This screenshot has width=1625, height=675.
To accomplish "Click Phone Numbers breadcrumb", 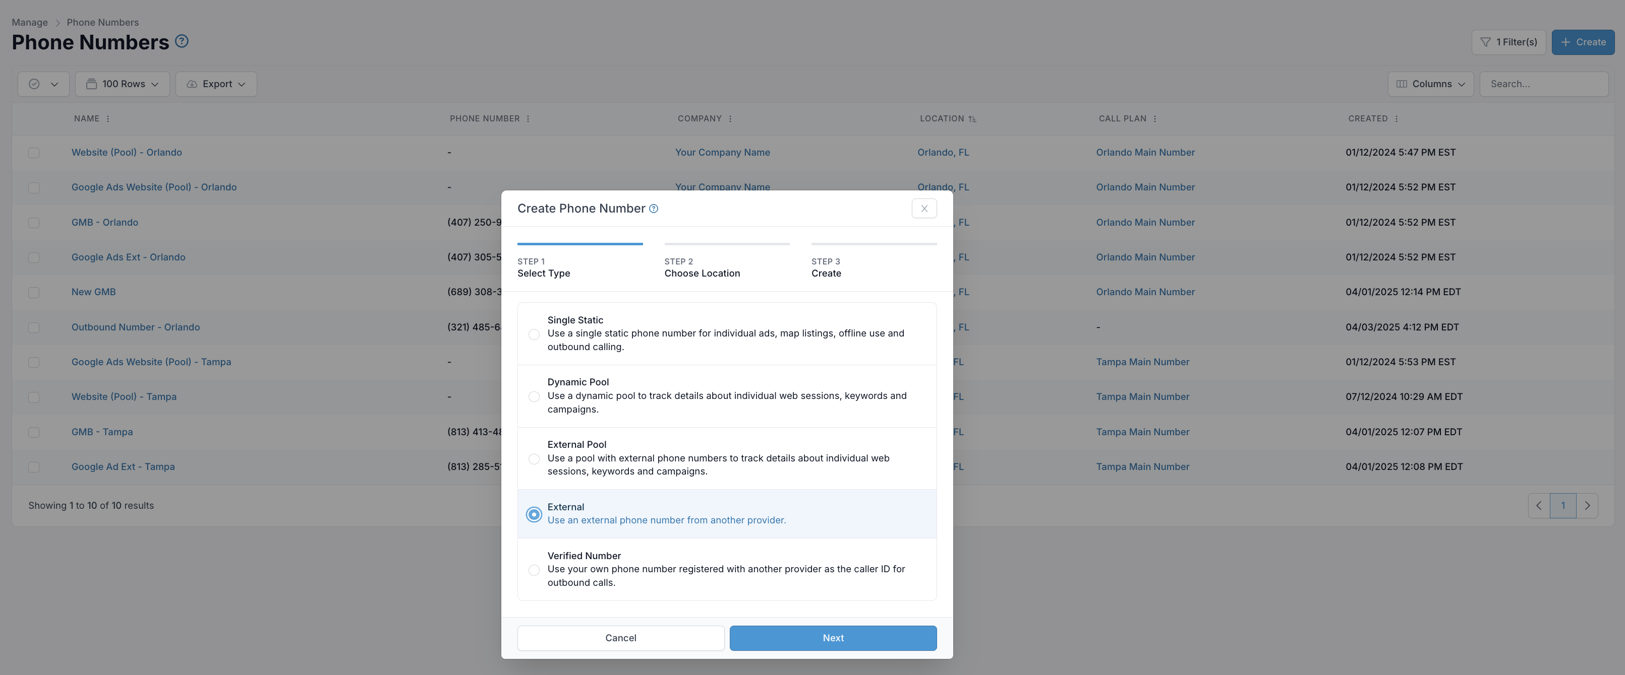I will (103, 22).
